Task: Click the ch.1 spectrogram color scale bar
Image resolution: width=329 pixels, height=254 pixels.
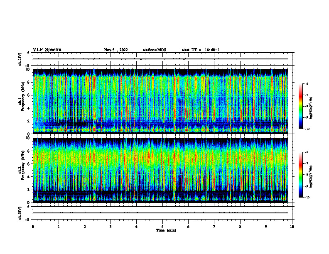Action: tap(300, 106)
